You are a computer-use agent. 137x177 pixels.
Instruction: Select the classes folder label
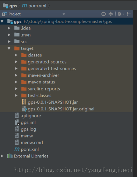tap(35, 55)
